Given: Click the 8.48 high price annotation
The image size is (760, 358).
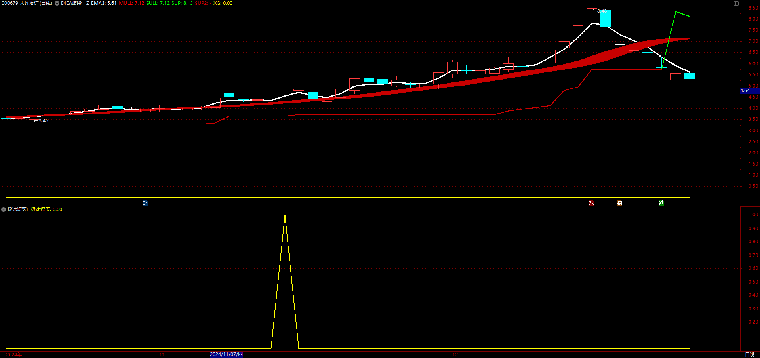Looking at the screenshot, I should pos(602,11).
